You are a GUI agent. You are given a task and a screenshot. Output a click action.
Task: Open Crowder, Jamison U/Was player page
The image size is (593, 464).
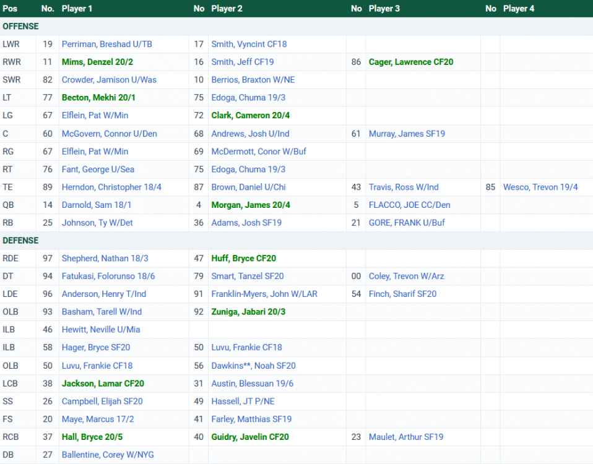pyautogui.click(x=109, y=80)
